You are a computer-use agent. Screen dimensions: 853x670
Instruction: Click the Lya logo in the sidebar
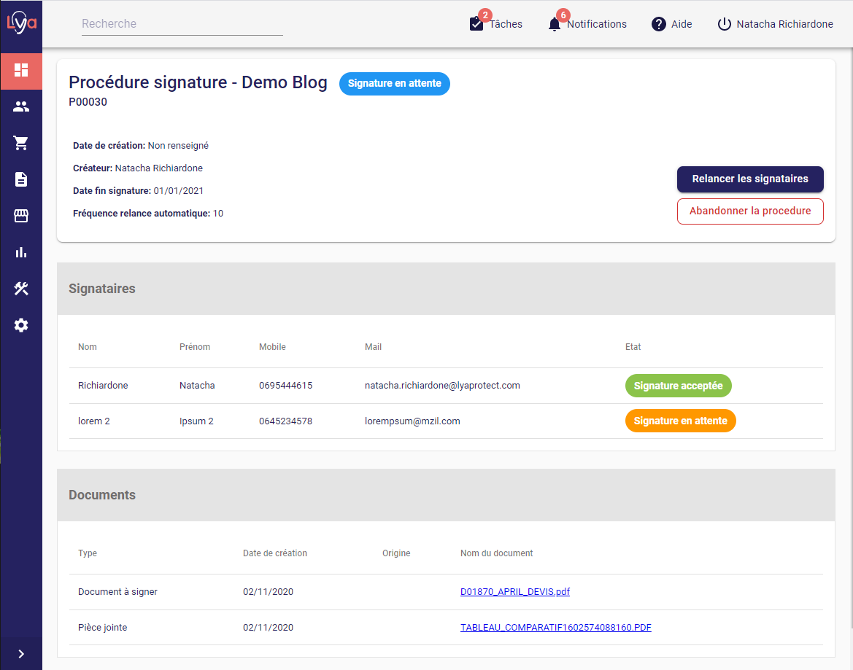21,23
